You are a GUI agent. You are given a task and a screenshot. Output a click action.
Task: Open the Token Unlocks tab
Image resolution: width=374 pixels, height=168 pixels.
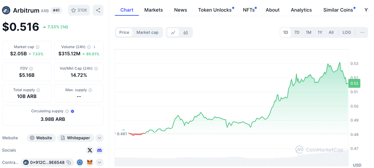[x=215, y=10]
